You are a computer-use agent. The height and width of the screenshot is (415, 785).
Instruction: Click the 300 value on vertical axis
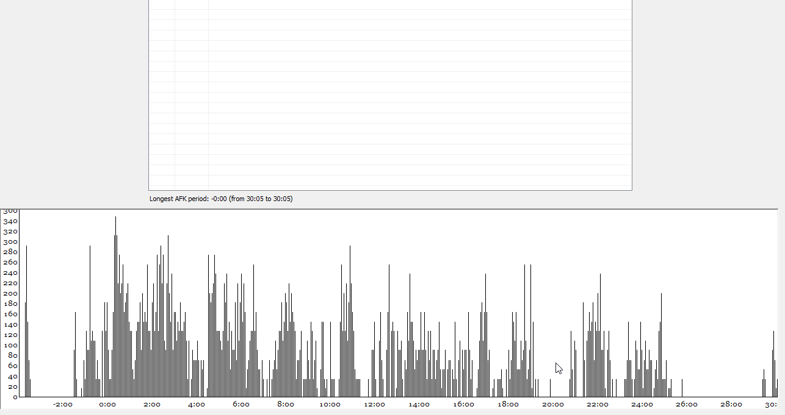[10, 242]
